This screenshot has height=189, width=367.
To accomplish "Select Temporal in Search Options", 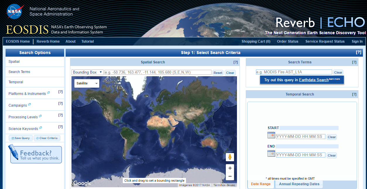I will click(16, 82).
